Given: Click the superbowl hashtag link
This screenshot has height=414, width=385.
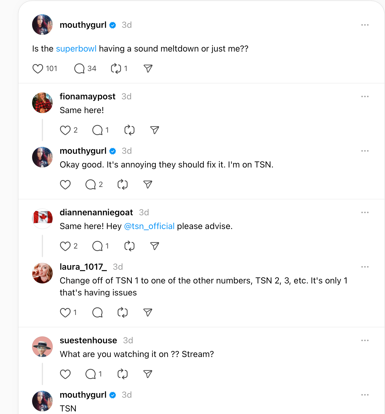Looking at the screenshot, I should click(76, 49).
